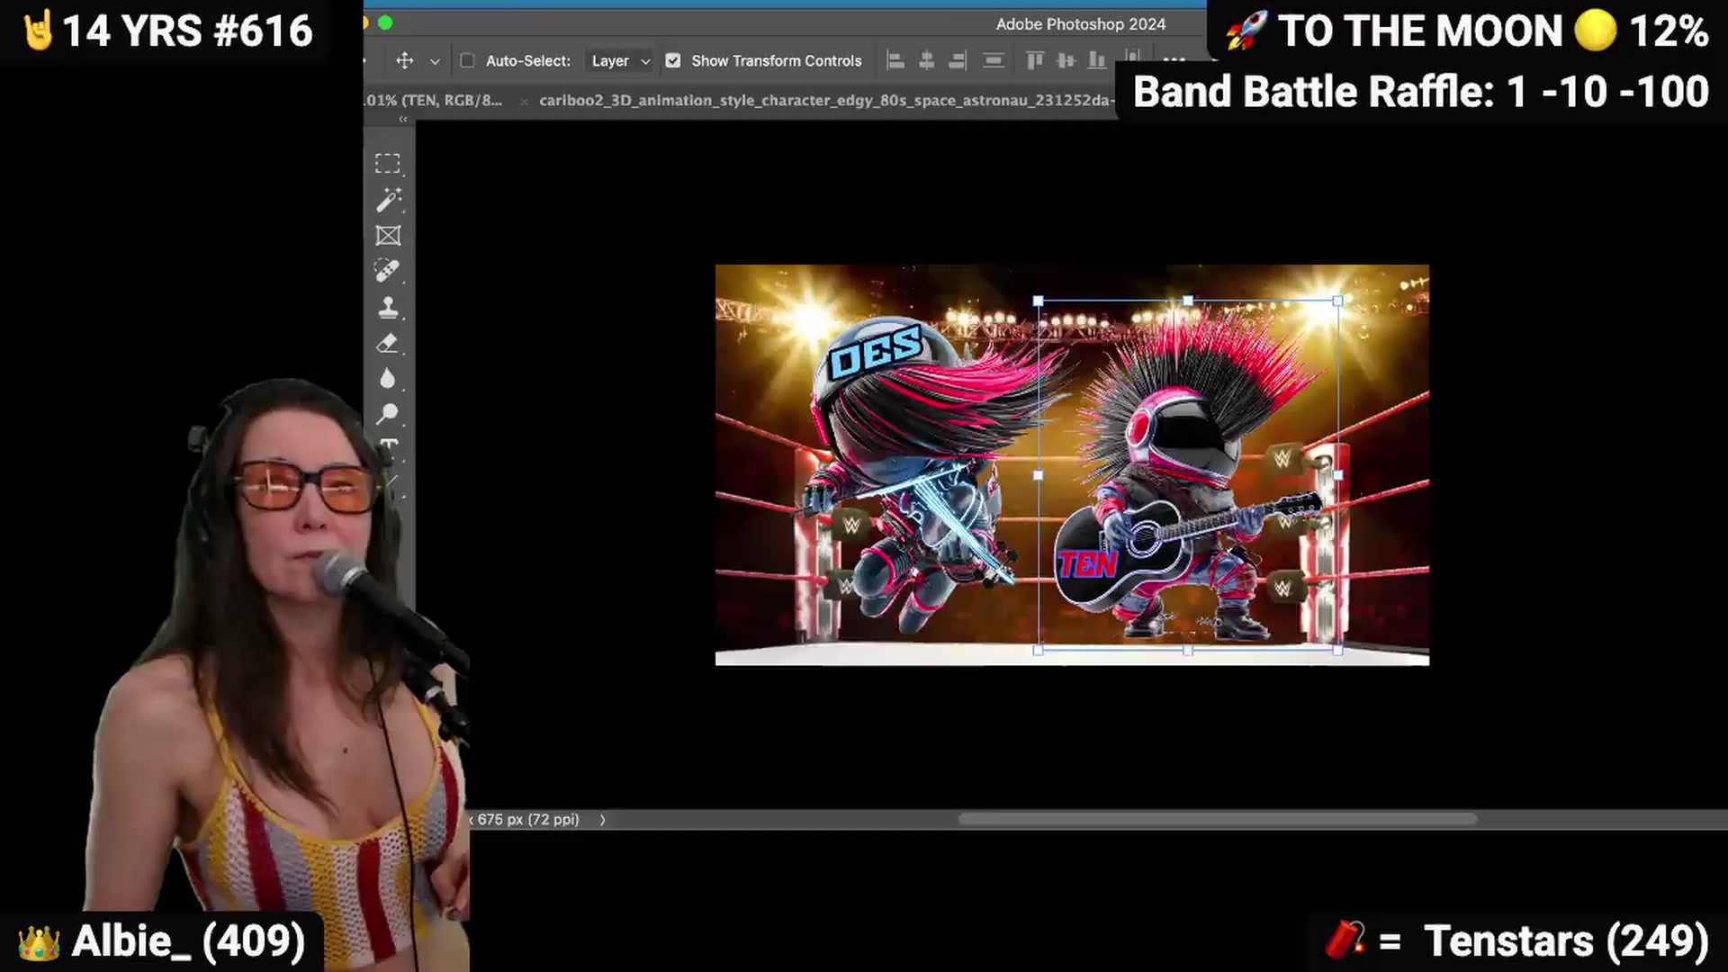Select the Eraser tool
This screenshot has width=1728, height=972.
pos(388,344)
